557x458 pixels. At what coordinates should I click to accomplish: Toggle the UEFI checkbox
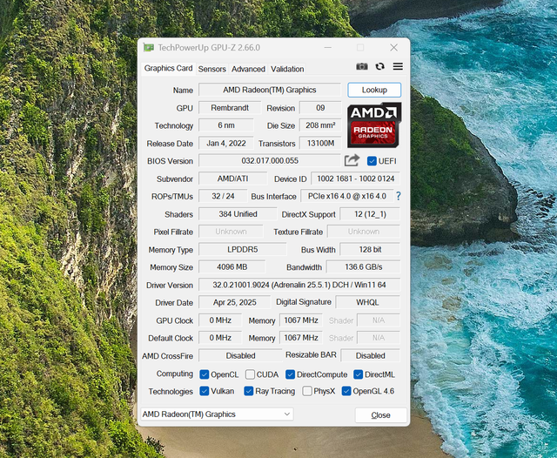(372, 161)
